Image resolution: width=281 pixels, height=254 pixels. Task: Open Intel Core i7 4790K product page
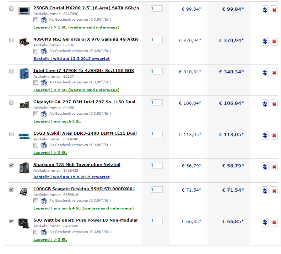click(x=84, y=71)
